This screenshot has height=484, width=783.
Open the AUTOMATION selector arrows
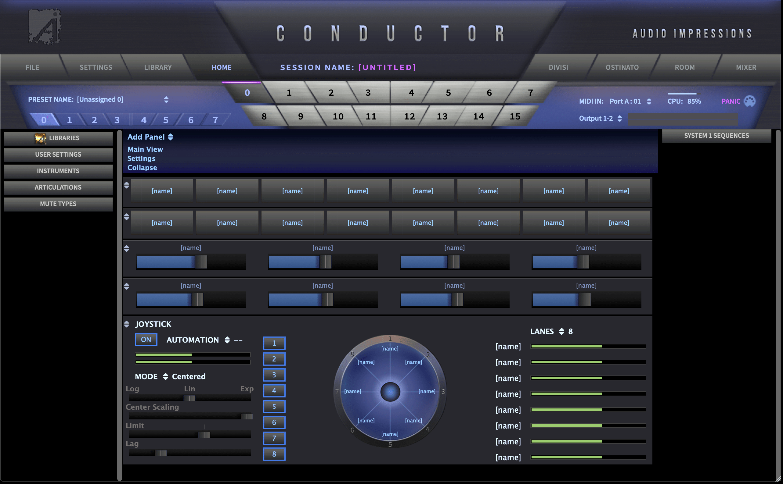tap(227, 340)
